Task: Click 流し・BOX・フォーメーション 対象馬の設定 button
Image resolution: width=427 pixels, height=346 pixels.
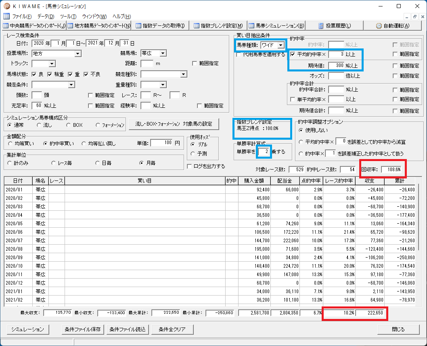Action: pyautogui.click(x=174, y=124)
